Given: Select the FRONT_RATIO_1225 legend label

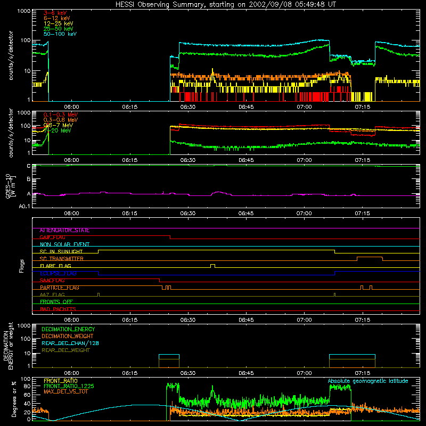Looking at the screenshot, I should [x=69, y=386].
